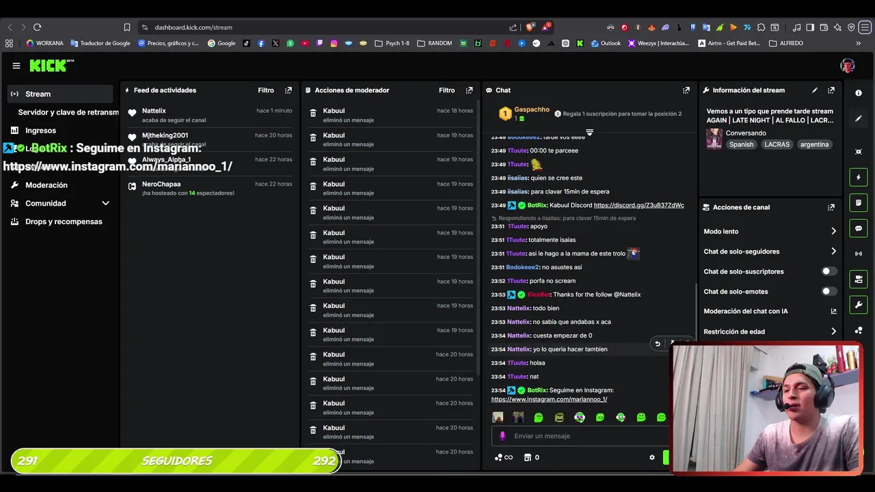Expand Restricción de edad options
This screenshot has height=492, width=875.
pos(833,331)
